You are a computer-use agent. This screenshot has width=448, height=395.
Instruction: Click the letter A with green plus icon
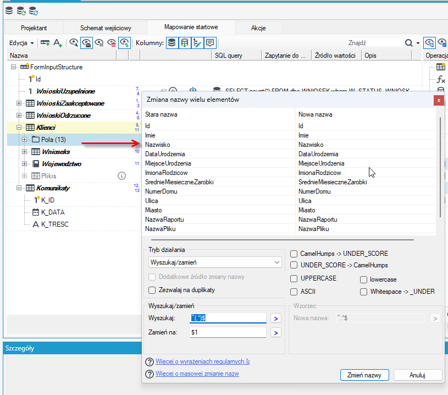[58, 43]
